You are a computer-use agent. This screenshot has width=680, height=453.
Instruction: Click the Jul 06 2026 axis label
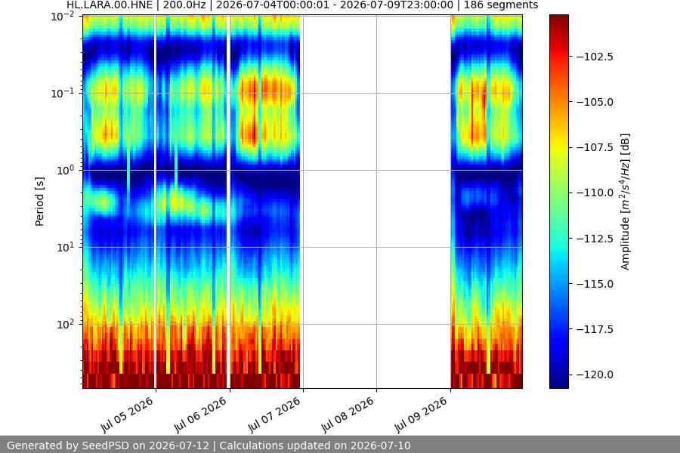pyautogui.click(x=200, y=414)
